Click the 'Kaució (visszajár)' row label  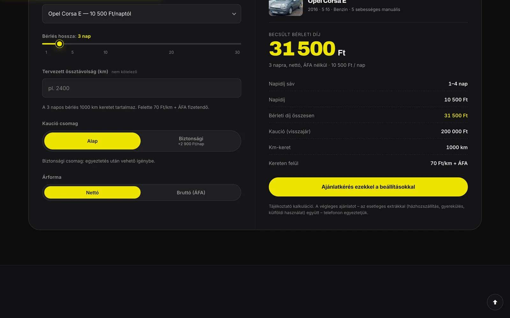point(289,132)
